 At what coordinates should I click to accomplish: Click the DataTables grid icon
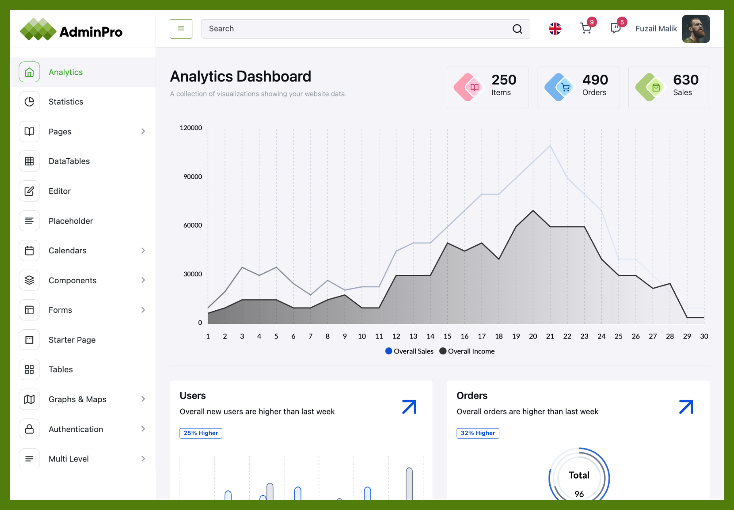pyautogui.click(x=29, y=161)
